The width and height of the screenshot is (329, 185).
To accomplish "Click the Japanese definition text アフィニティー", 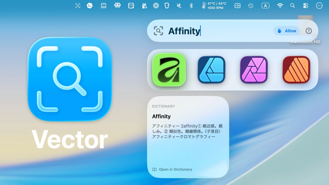I will point(188,131).
